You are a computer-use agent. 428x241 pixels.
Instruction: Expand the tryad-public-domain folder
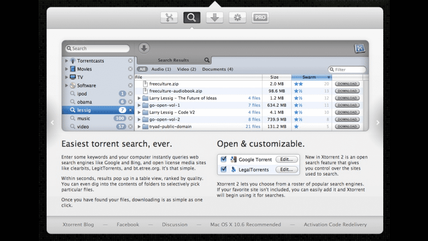139,126
